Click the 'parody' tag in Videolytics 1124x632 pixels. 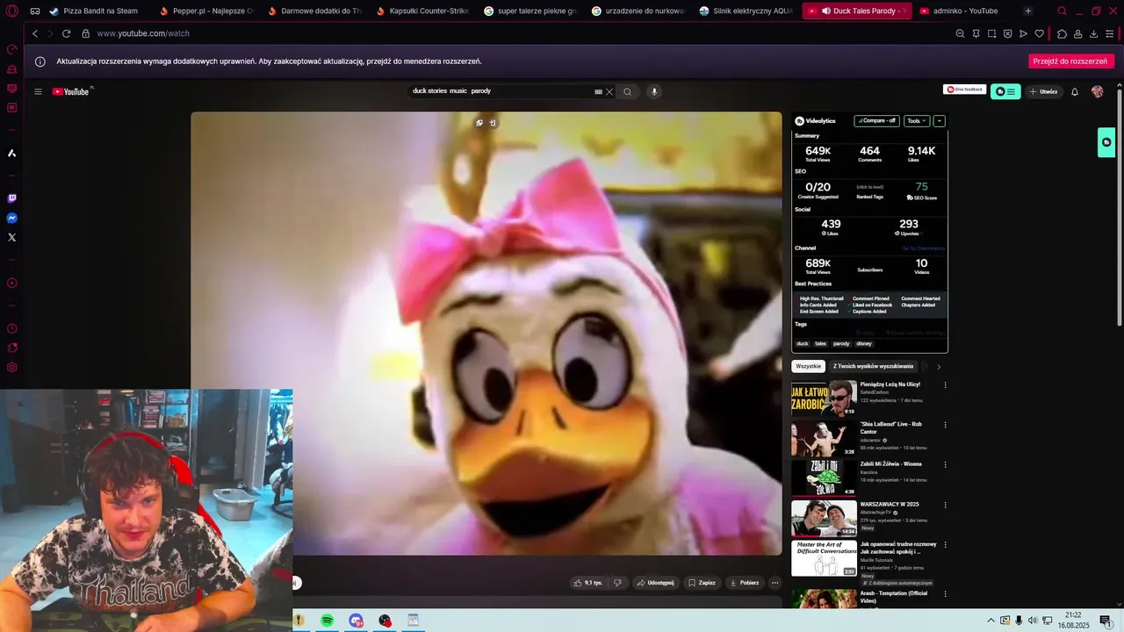point(841,344)
